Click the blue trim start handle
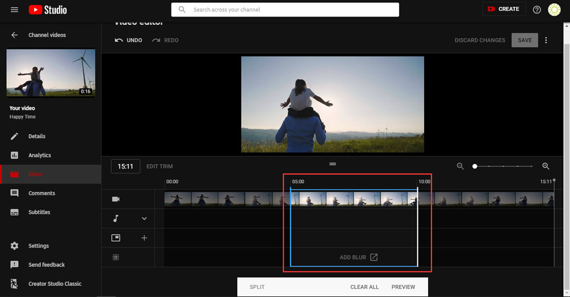Image resolution: width=570 pixels, height=297 pixels. pos(290,227)
